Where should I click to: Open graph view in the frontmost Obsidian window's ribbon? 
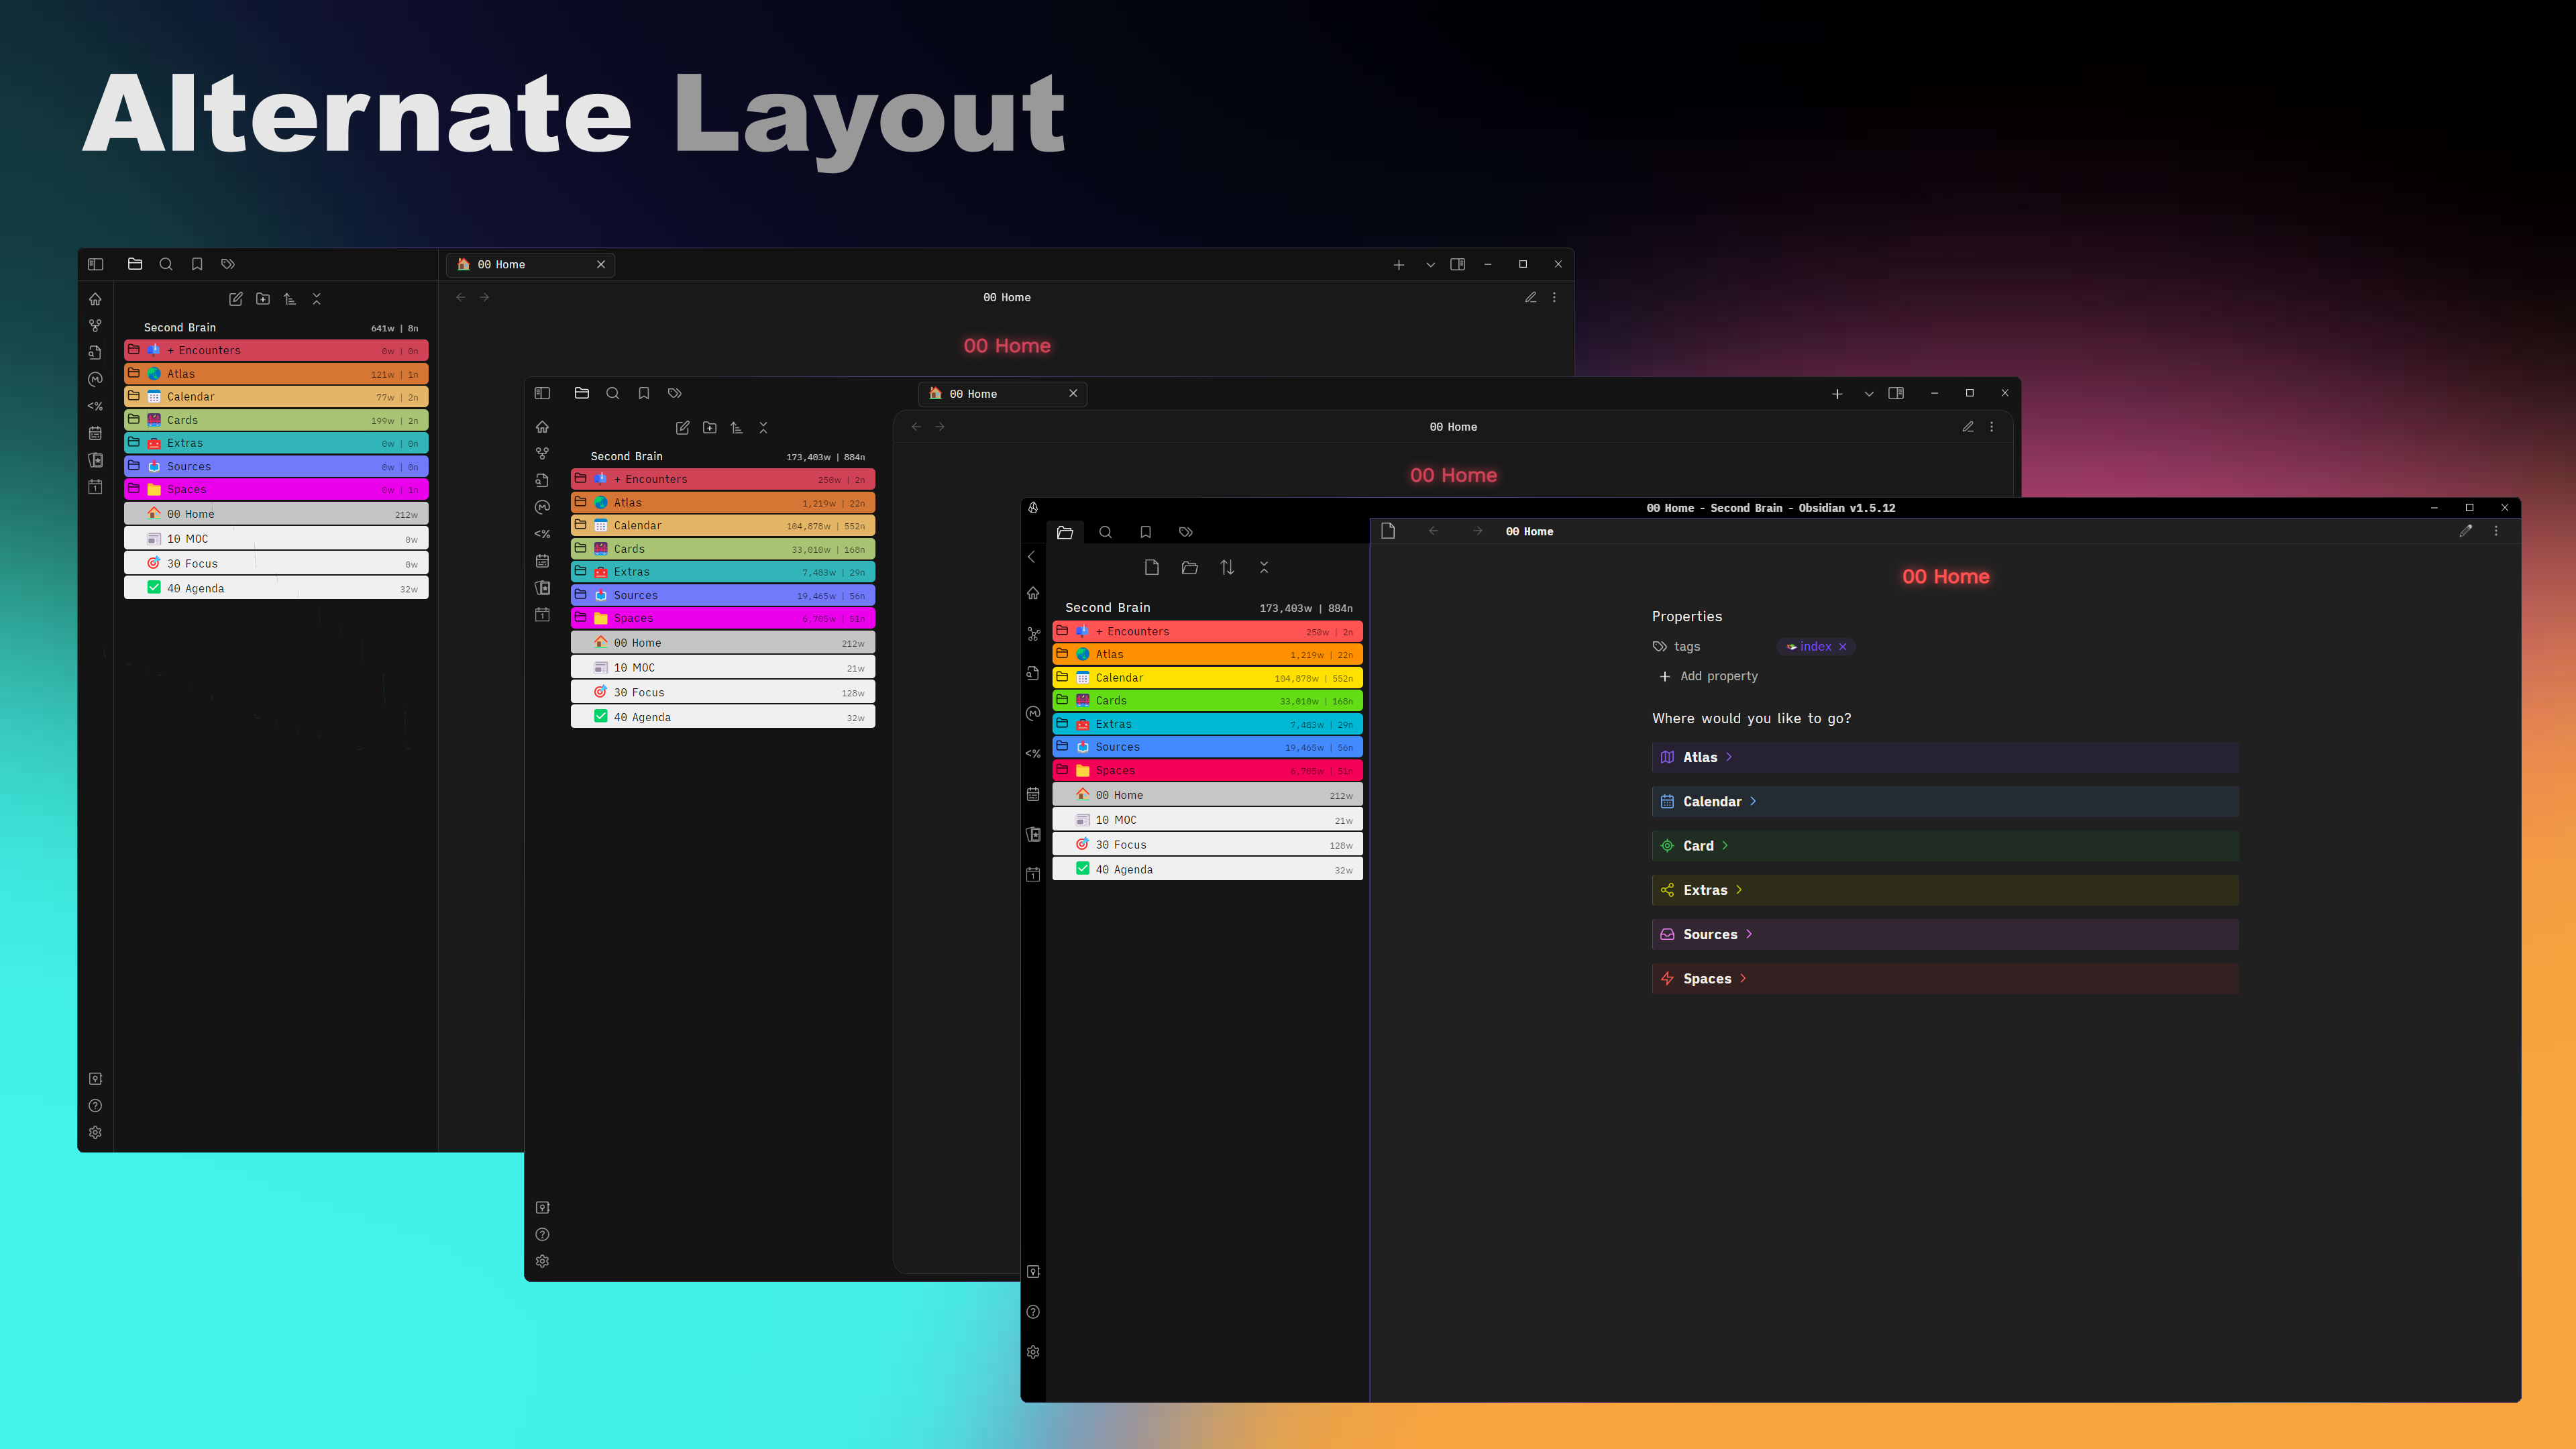[x=1033, y=634]
